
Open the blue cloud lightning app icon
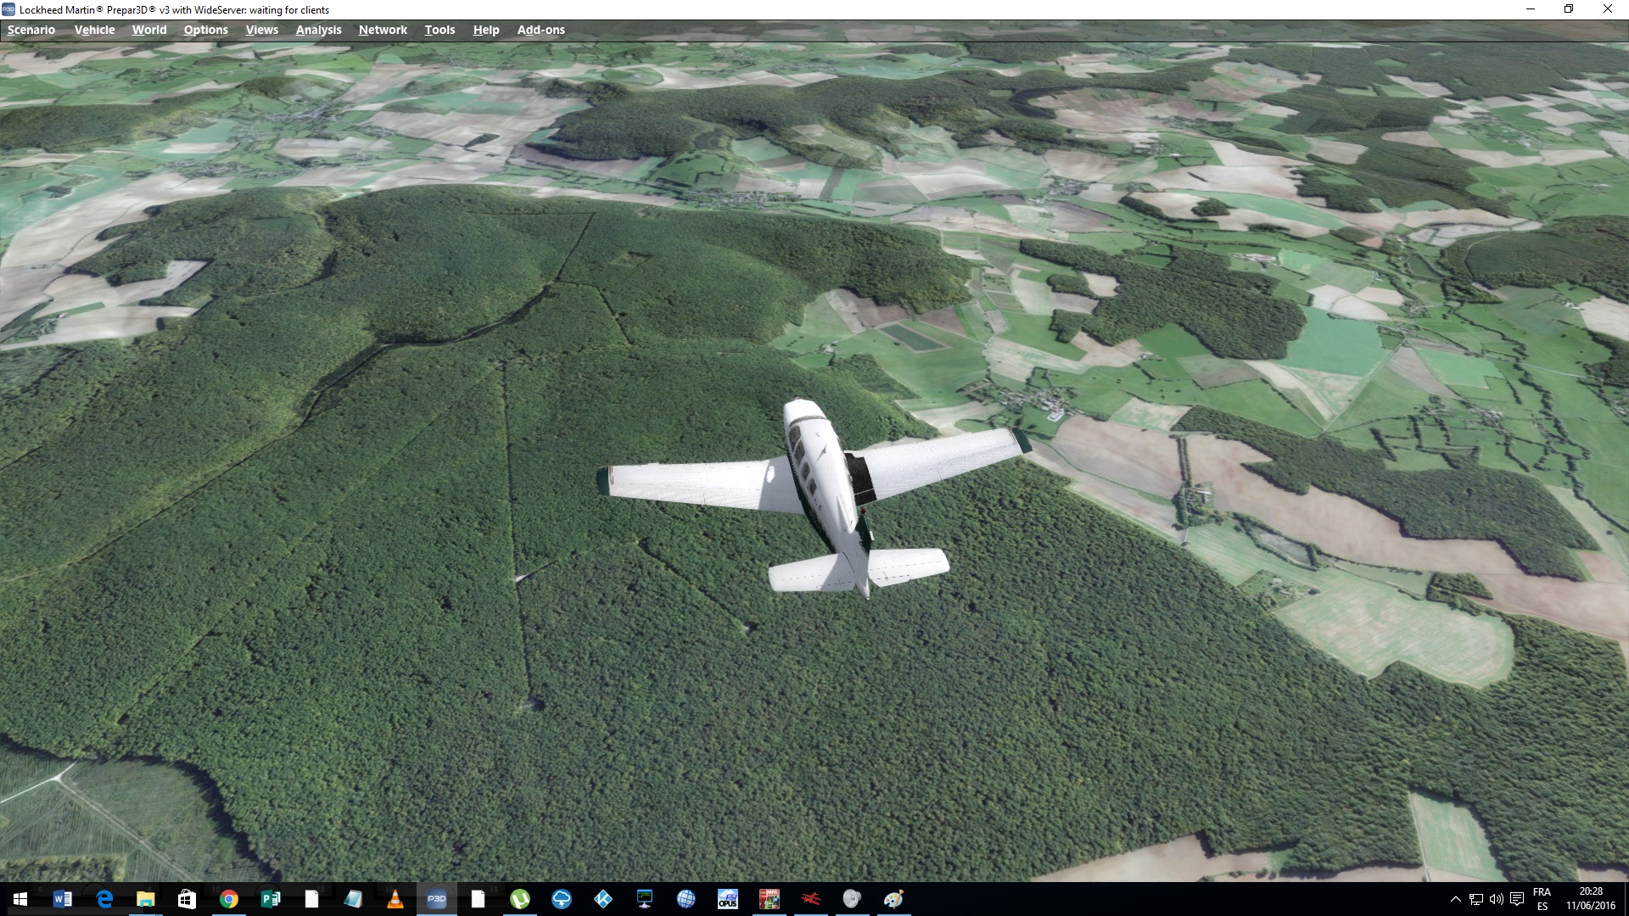(561, 899)
